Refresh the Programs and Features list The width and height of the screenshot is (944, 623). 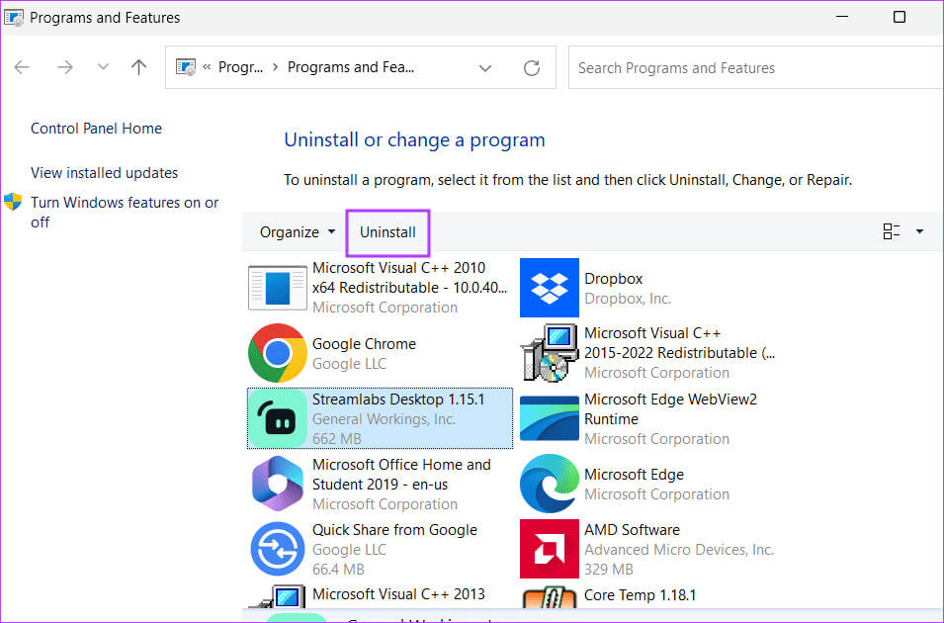532,68
